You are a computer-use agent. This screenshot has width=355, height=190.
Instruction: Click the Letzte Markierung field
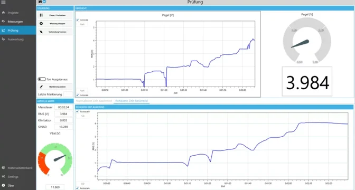pos(68,94)
